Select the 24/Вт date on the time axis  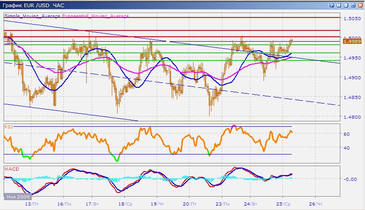(251, 204)
